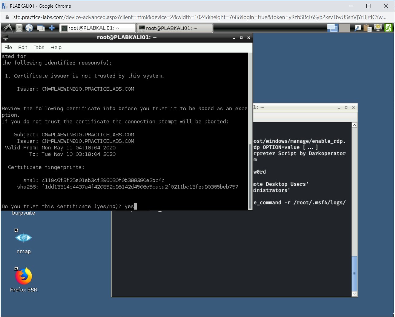395x317 pixels.
Task: Open the Edit menu of the terminal
Action: 22,47
